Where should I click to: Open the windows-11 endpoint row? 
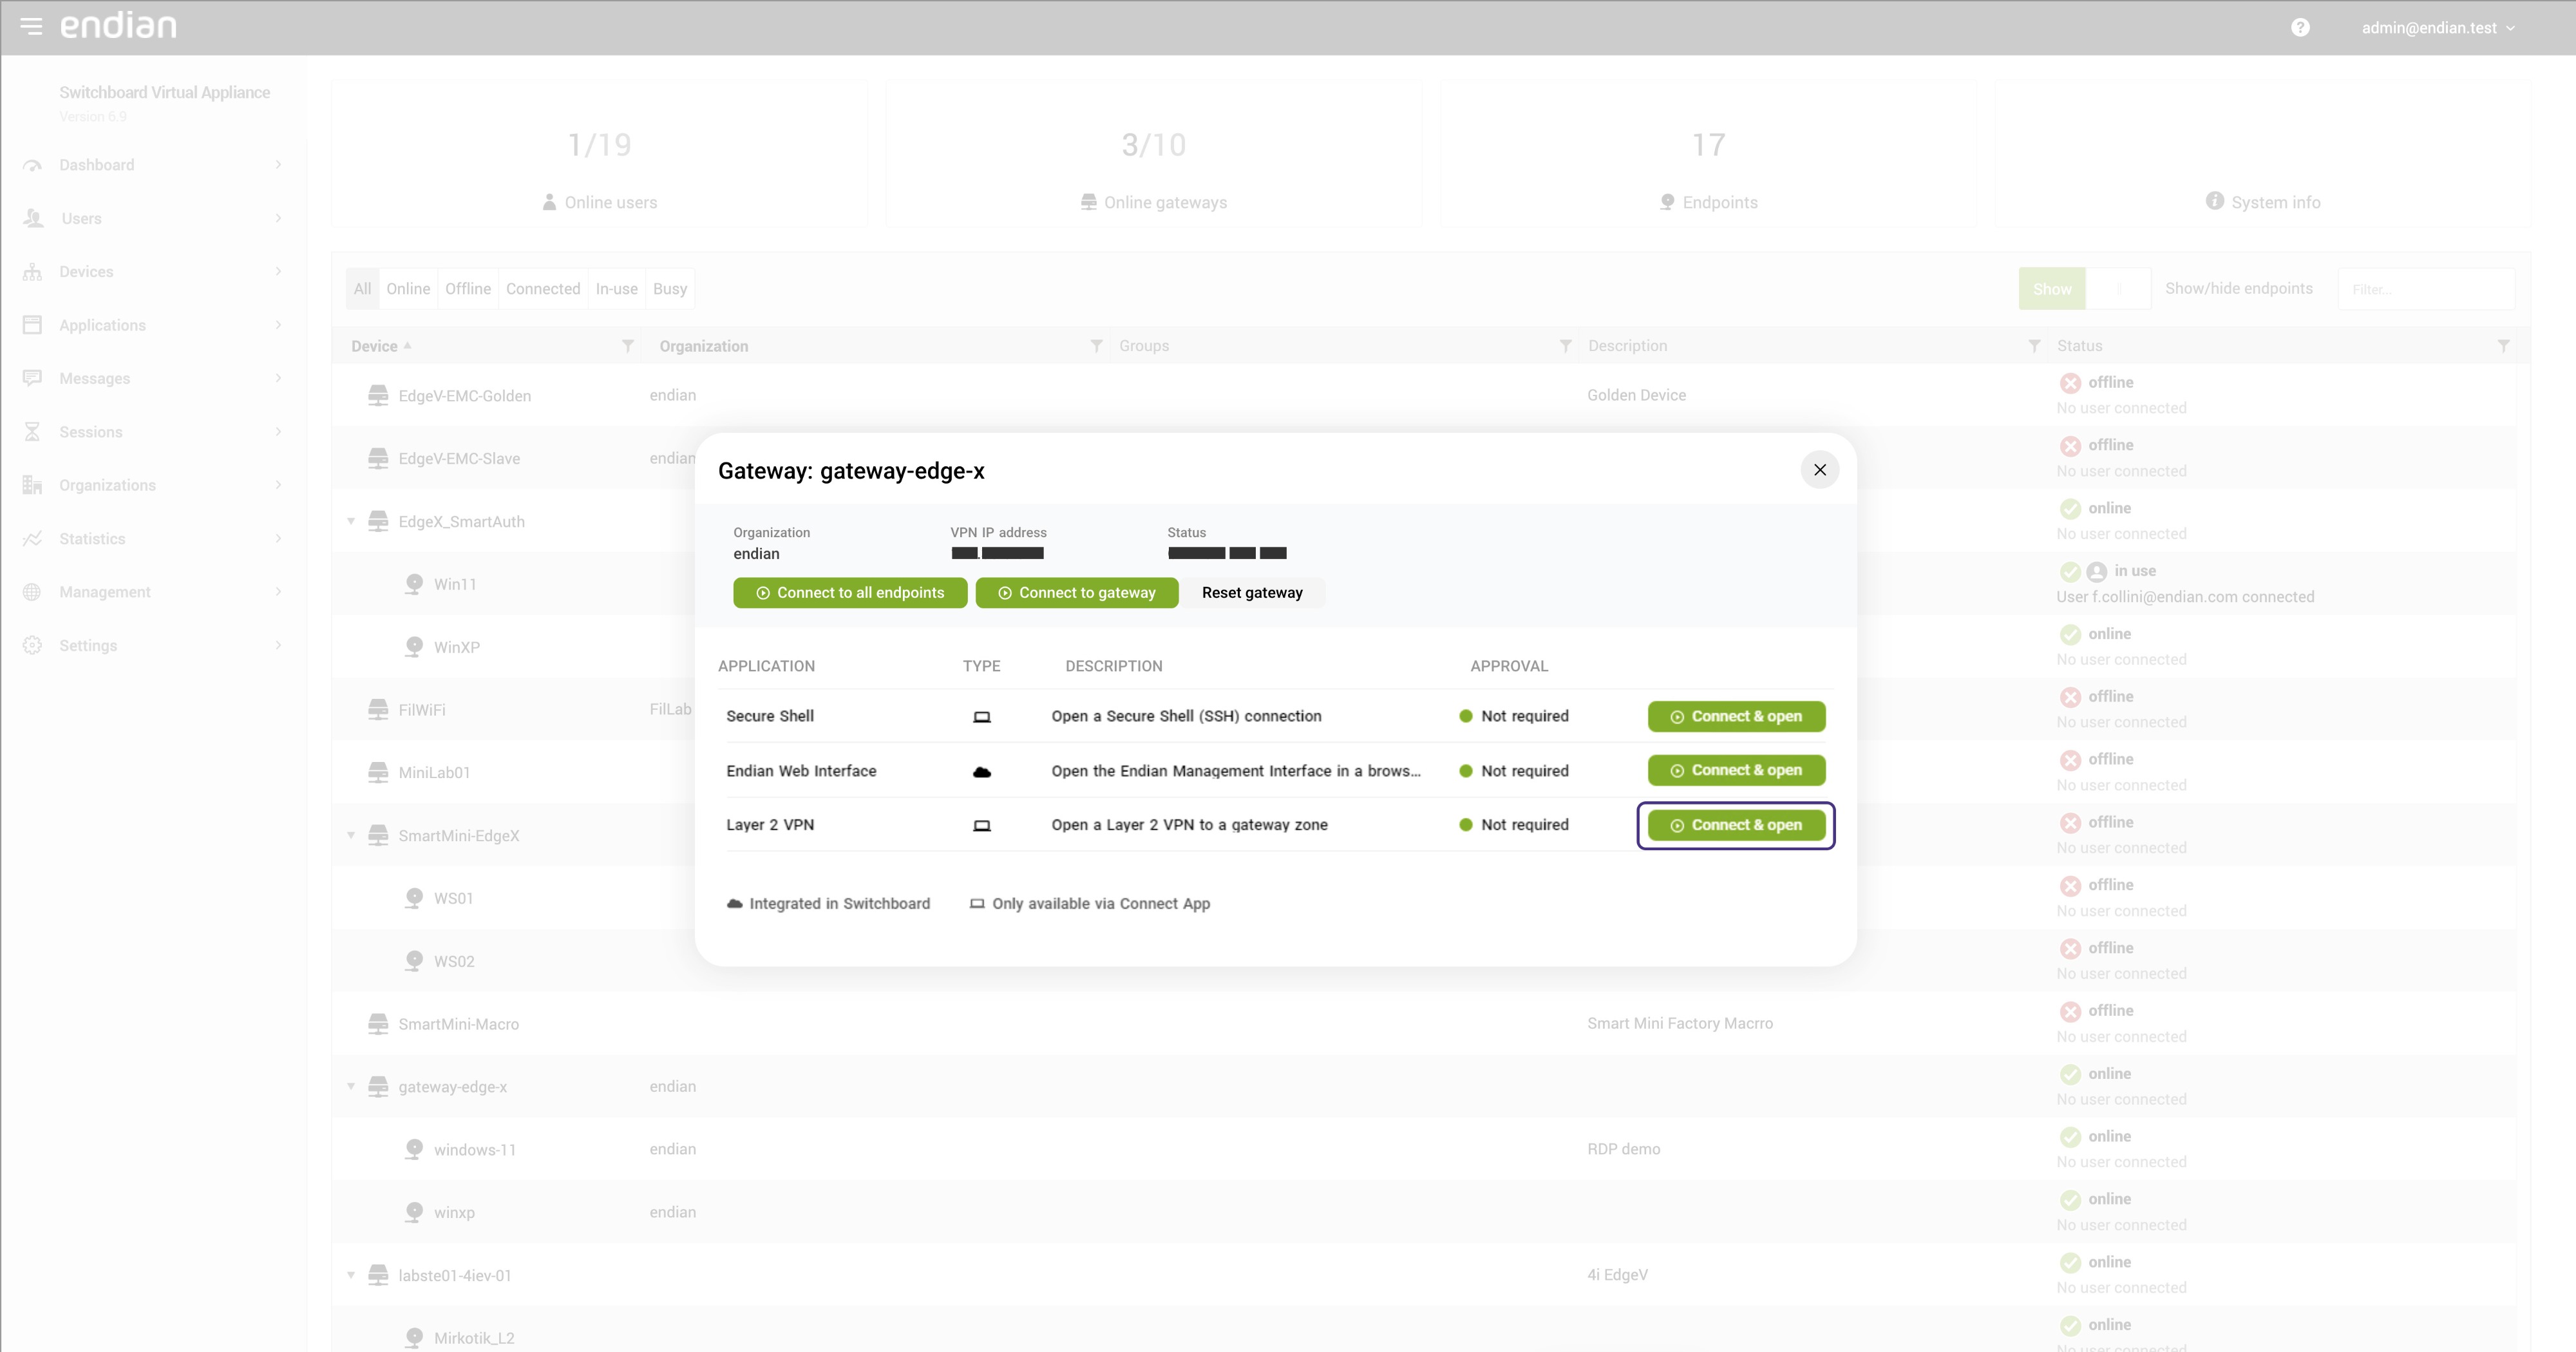pyautogui.click(x=1424, y=1149)
